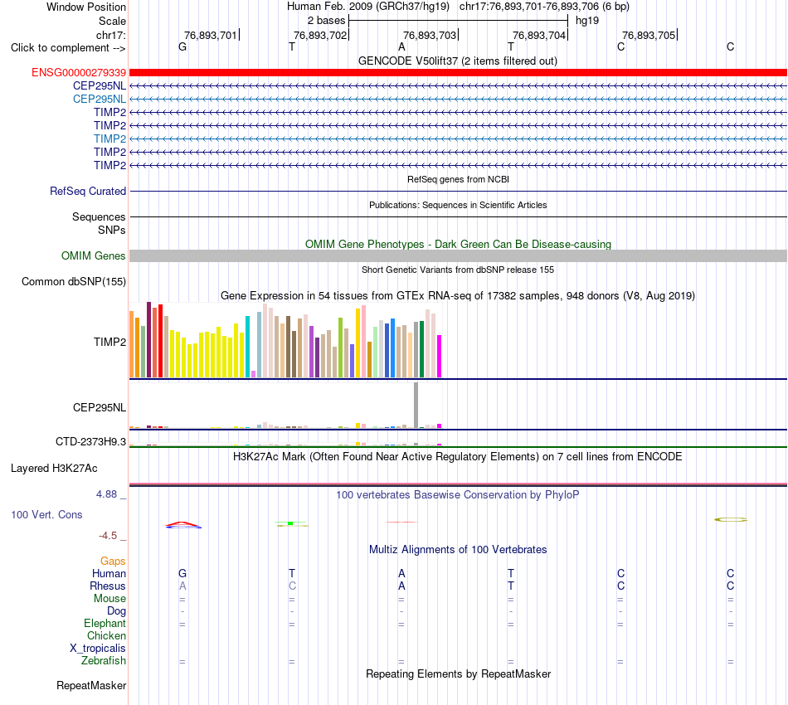
Task: Click the cyan bar in TIMP2 expression graph
Action: coord(247,347)
